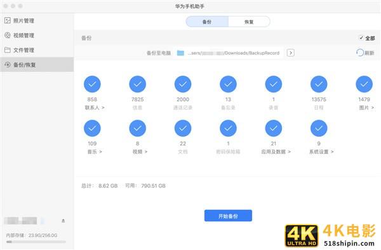Click the 1479 pictures count
The height and width of the screenshot is (250, 381).
click(364, 99)
